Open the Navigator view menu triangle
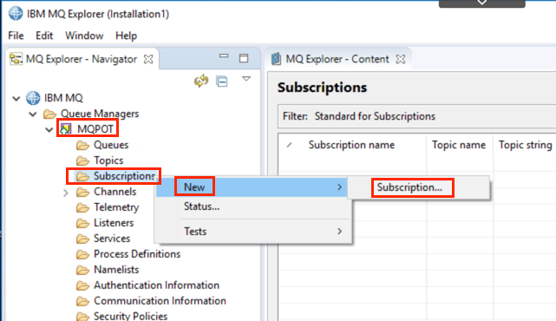The height and width of the screenshot is (321, 556). [246, 79]
